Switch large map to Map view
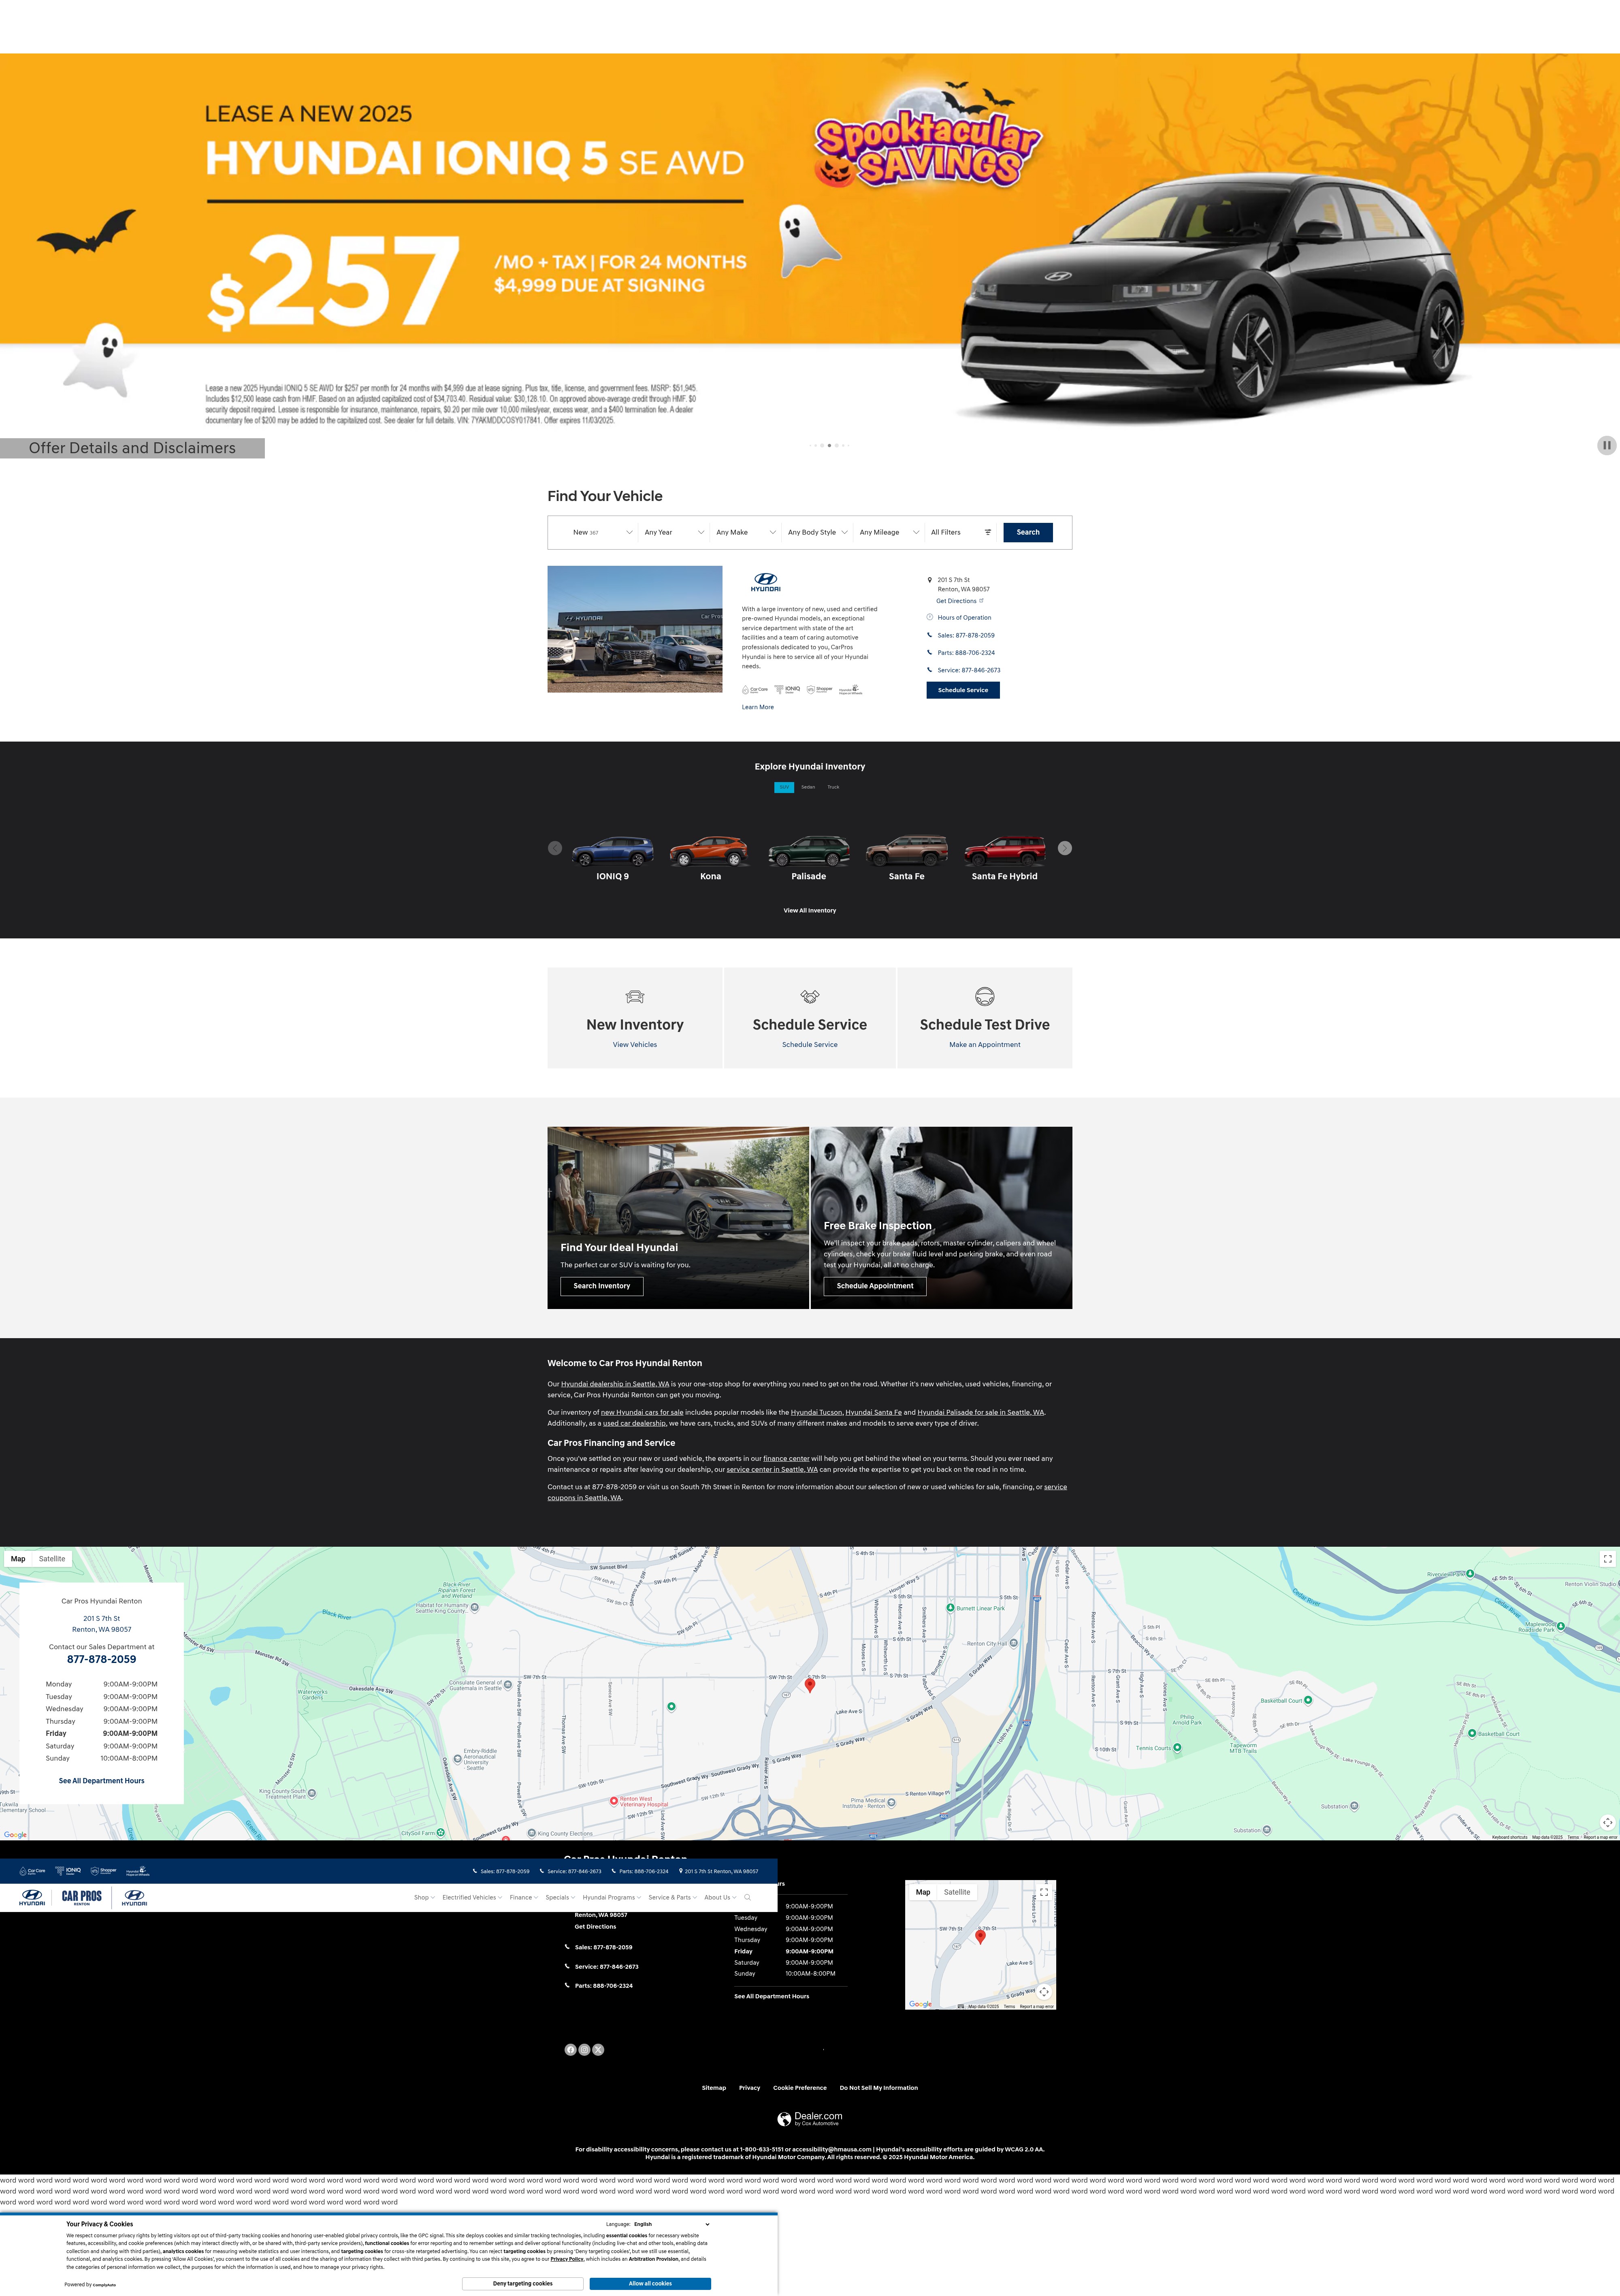1620x2296 pixels. click(18, 1559)
